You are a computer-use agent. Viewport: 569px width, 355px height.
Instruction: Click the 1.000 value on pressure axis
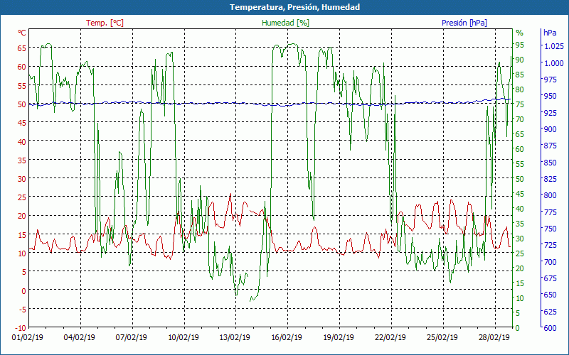pos(554,63)
